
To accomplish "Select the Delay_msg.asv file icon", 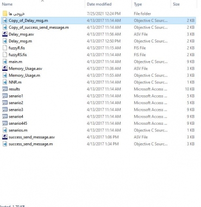I will 5,34.
